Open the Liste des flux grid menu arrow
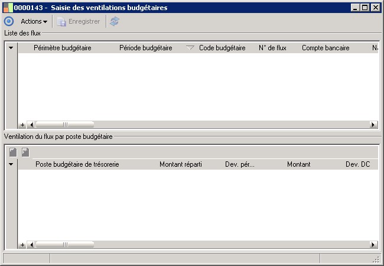 click(11, 48)
